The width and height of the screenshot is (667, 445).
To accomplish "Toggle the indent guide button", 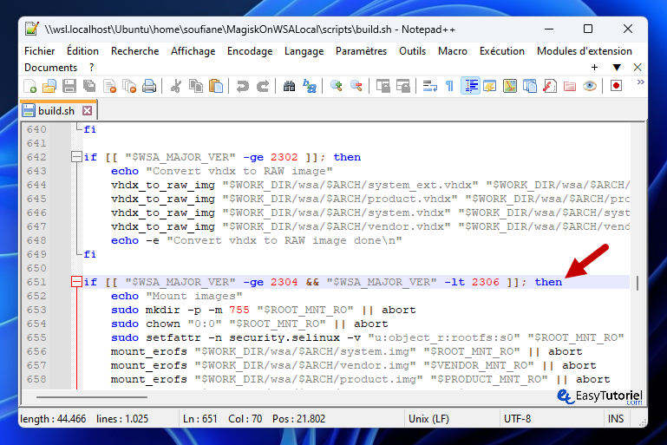I will pyautogui.click(x=470, y=87).
